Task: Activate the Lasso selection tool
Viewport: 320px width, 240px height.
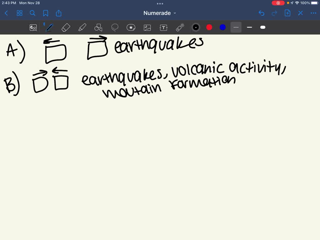Action: 115,27
